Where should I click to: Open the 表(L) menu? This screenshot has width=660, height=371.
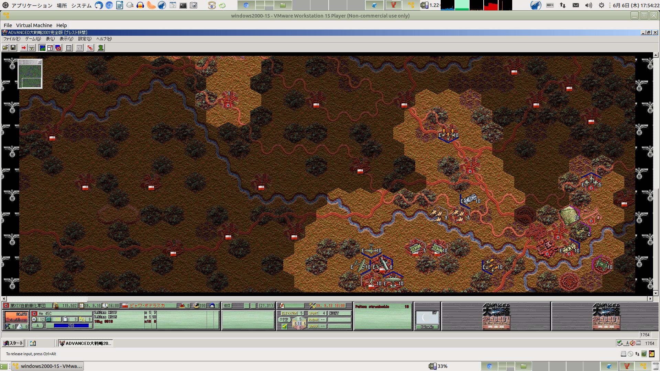pyautogui.click(x=50, y=39)
